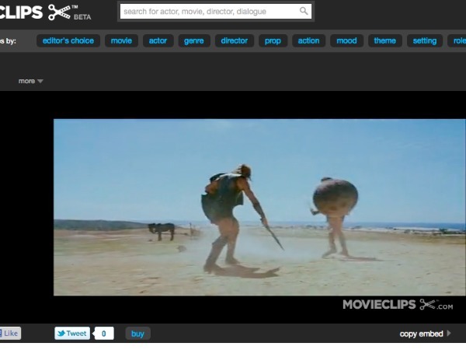The image size is (466, 350).
Task: Like this clip on Facebook
Action: [x=10, y=334]
